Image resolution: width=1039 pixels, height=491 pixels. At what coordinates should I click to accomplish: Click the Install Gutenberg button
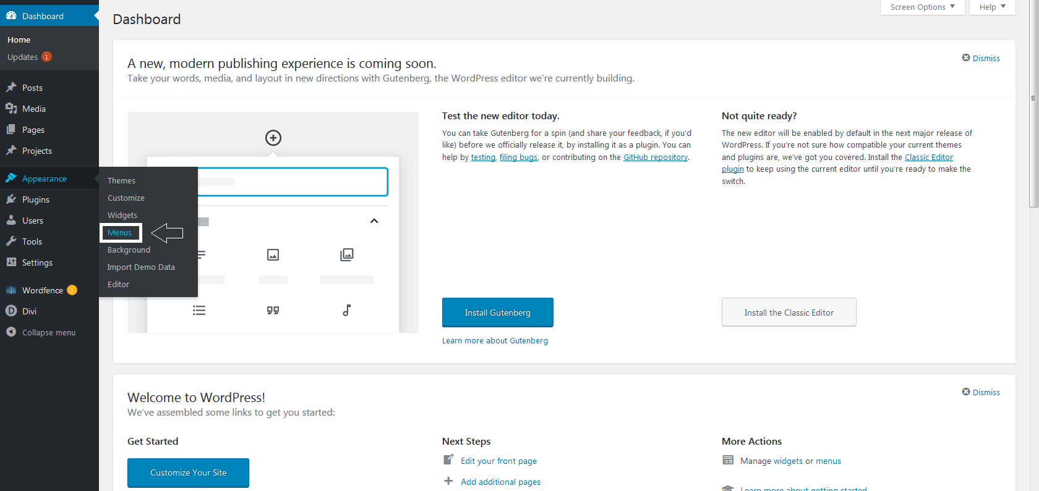click(498, 313)
